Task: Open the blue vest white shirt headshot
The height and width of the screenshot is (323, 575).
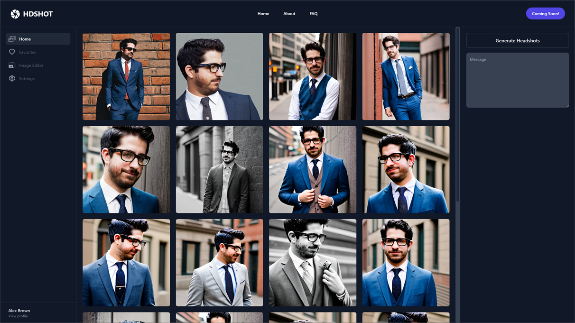Action: pyautogui.click(x=313, y=76)
